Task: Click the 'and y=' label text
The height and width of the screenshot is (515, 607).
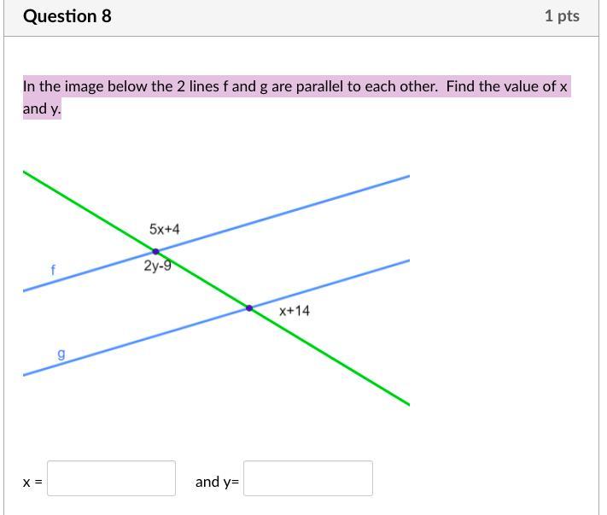Action: [217, 482]
